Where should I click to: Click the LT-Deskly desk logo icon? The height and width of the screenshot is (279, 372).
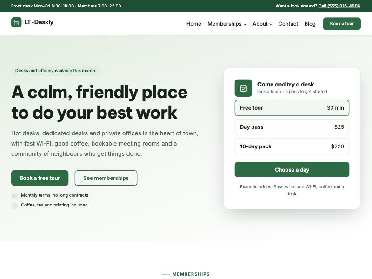point(16,22)
